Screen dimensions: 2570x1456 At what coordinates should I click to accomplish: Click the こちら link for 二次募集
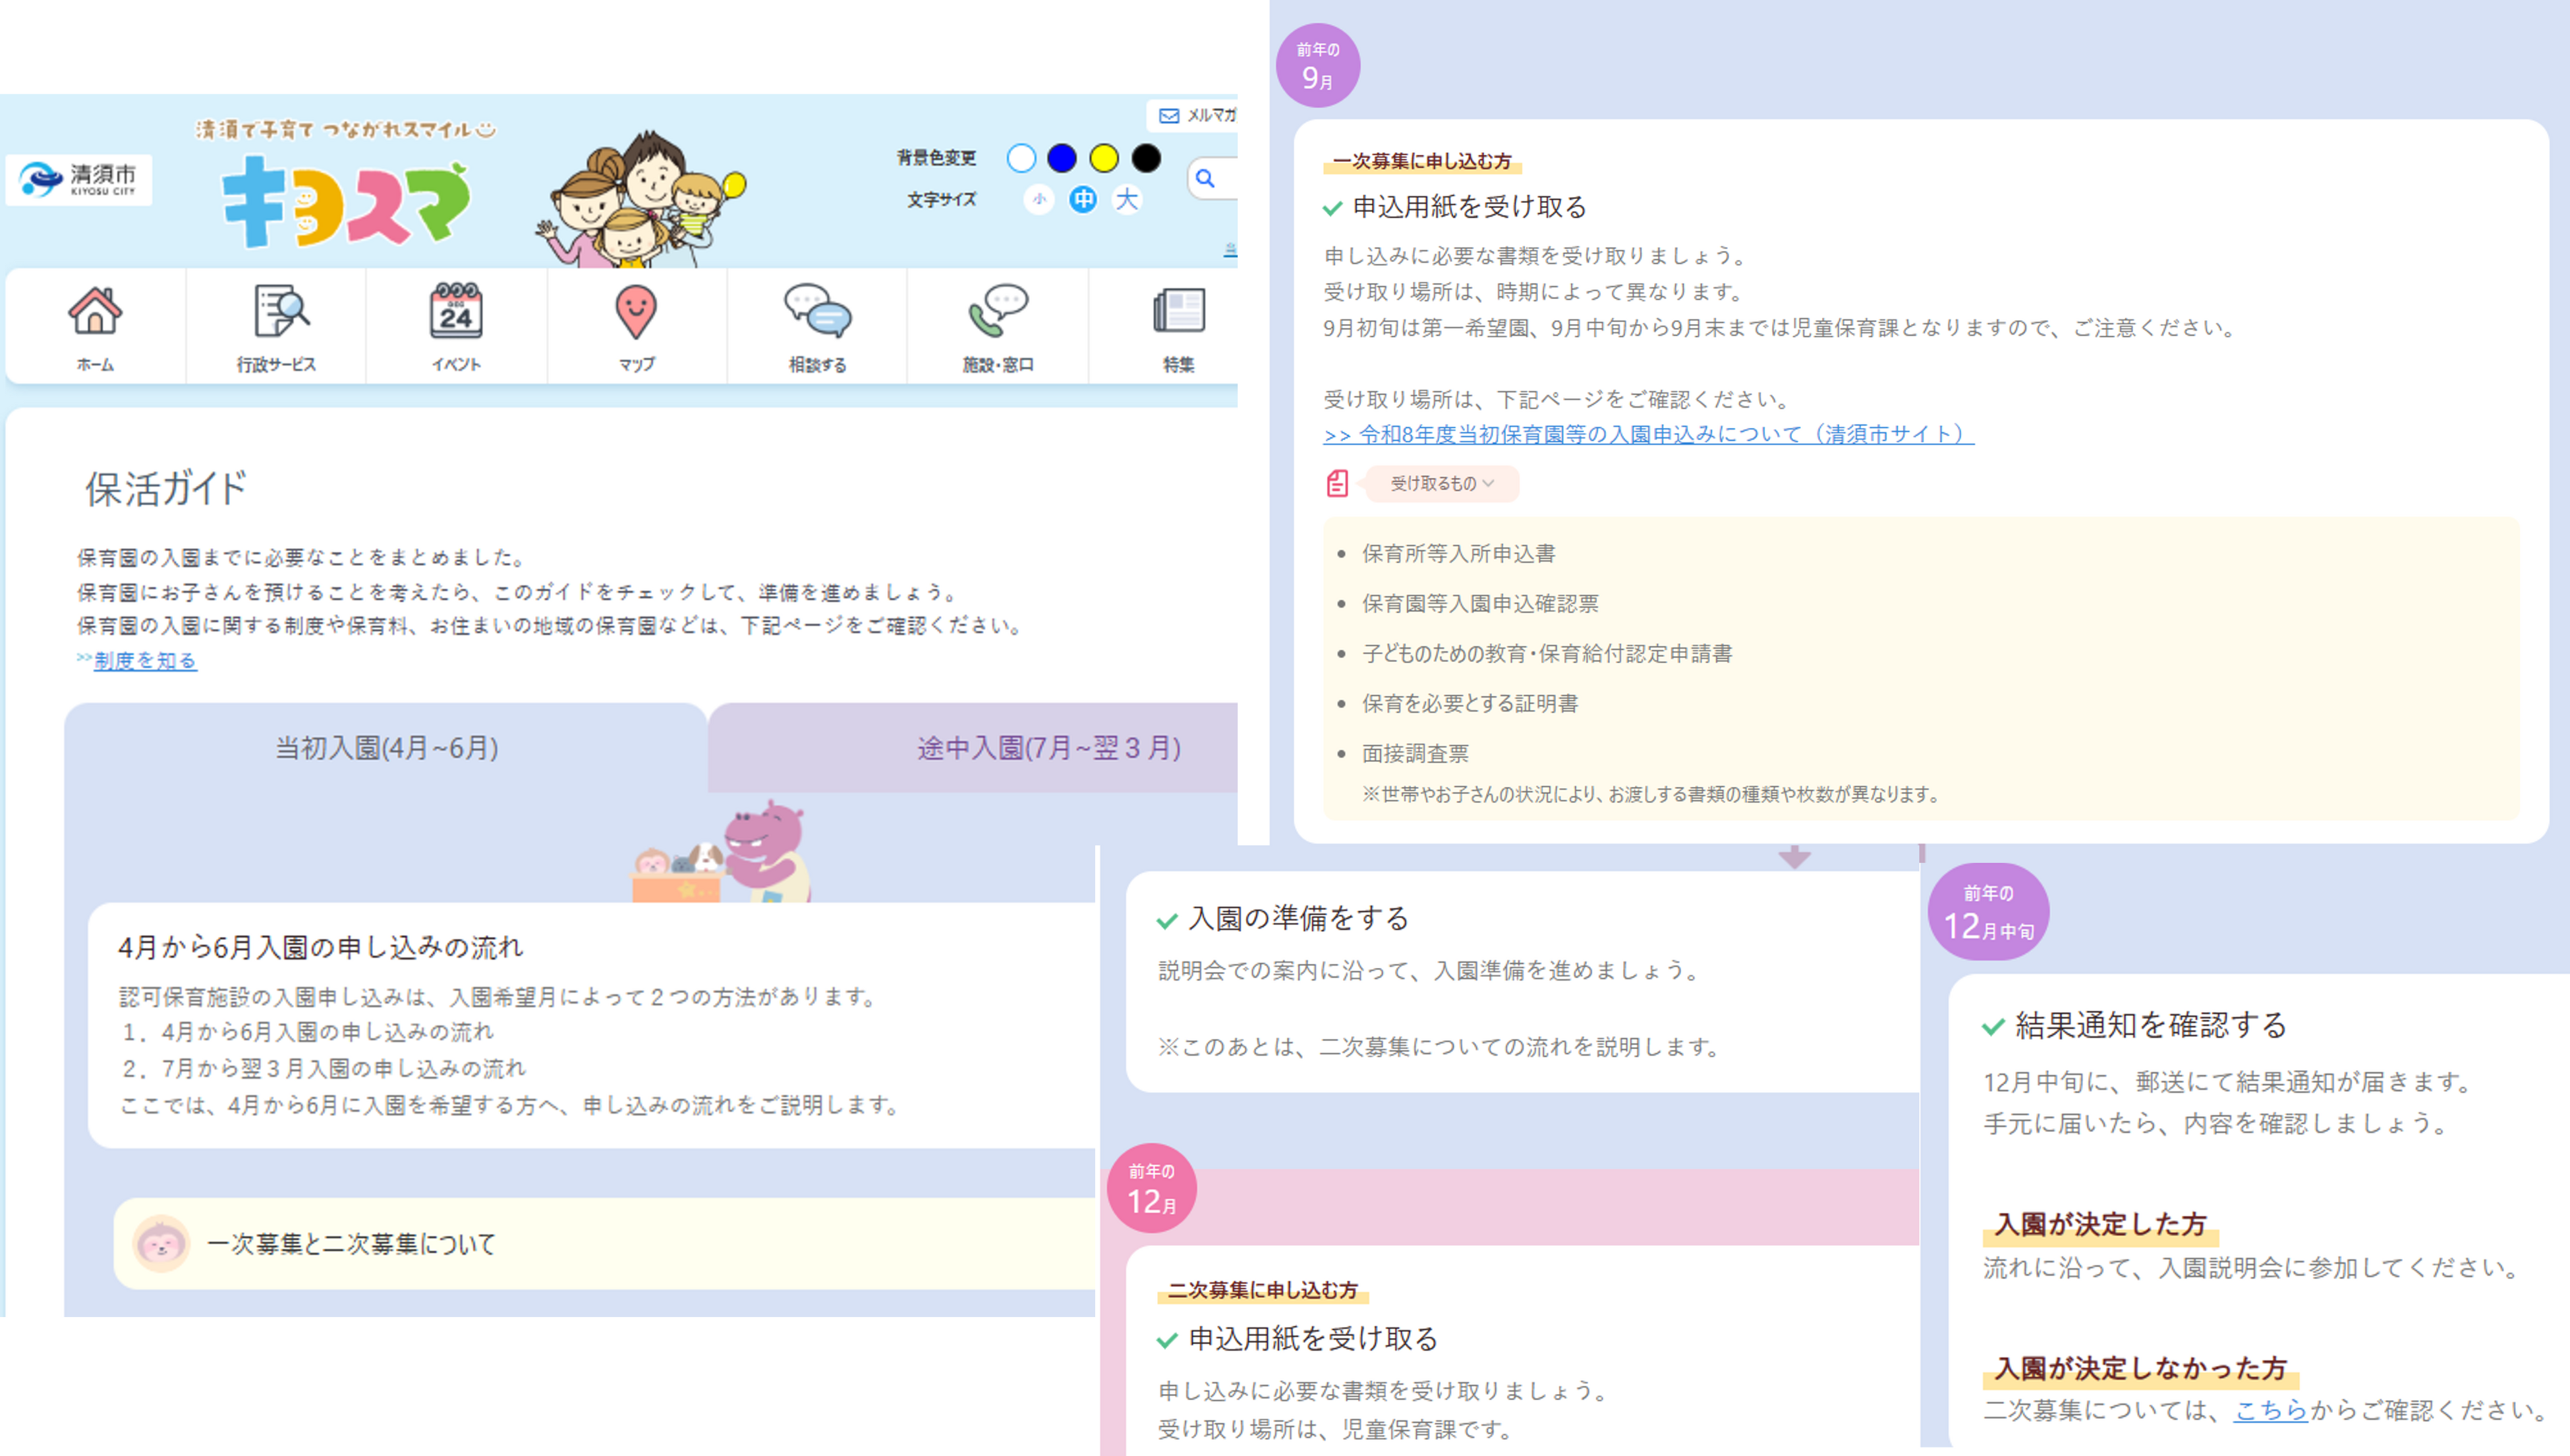[2270, 1410]
